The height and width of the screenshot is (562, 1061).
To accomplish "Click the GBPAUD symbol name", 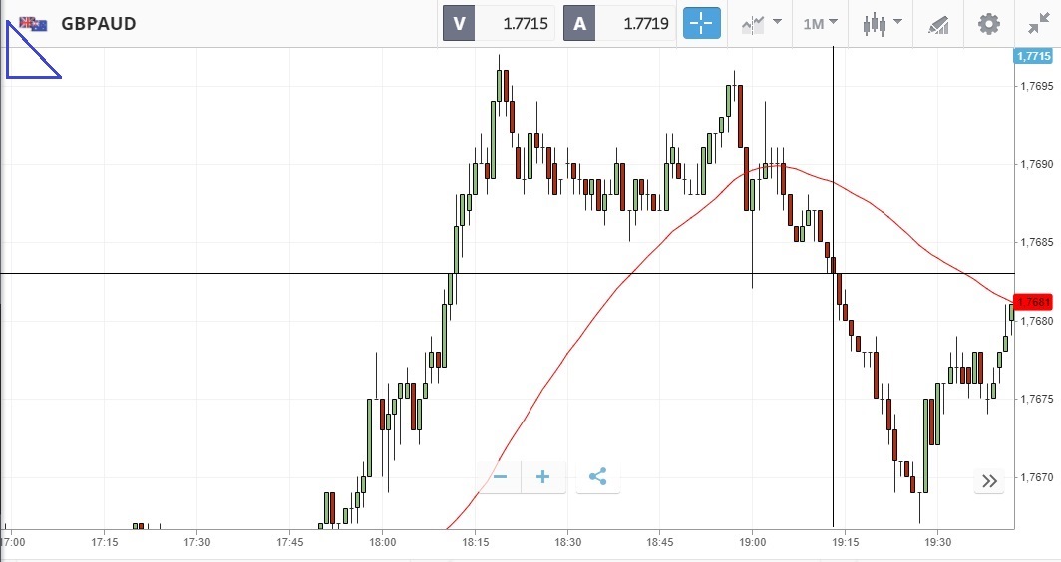I will 99,23.
